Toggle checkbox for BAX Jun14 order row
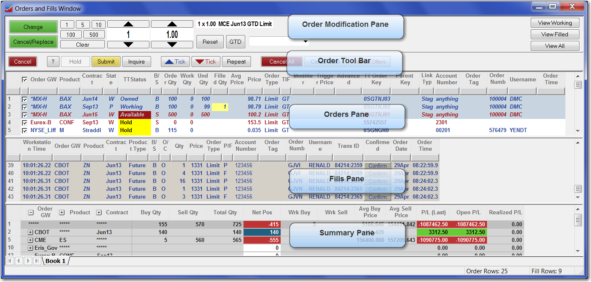Image resolution: width=591 pixels, height=282 pixels. [x=24, y=99]
